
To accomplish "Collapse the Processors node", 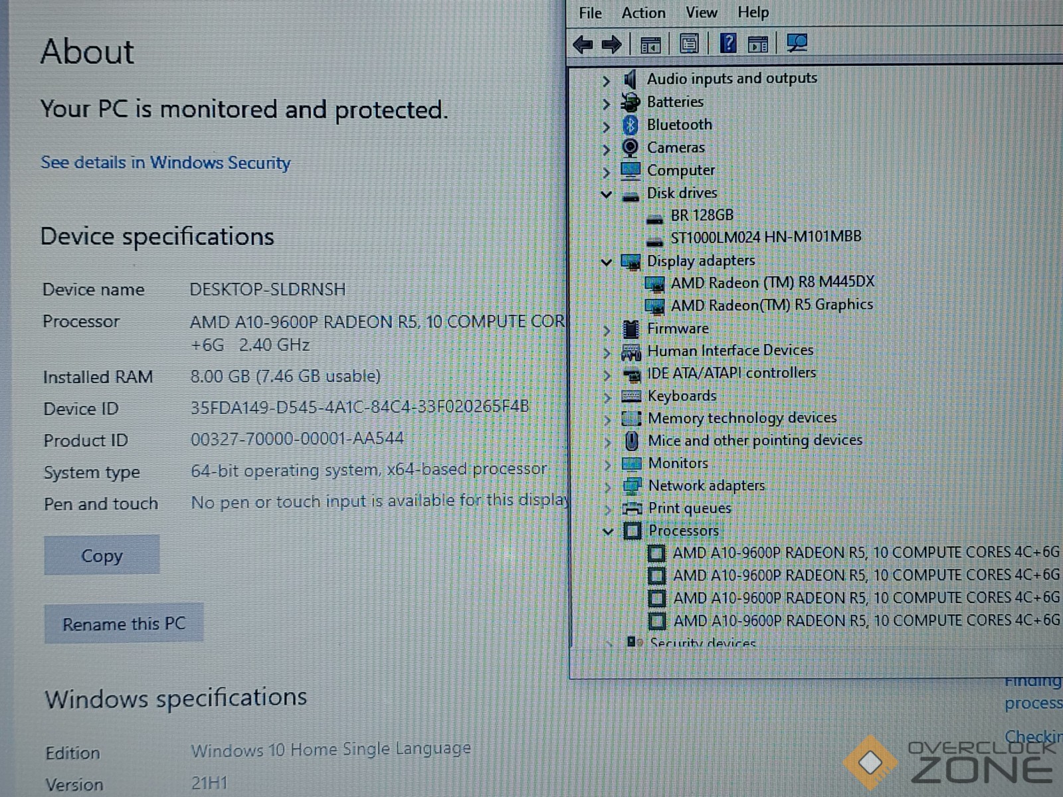I will click(x=607, y=532).
